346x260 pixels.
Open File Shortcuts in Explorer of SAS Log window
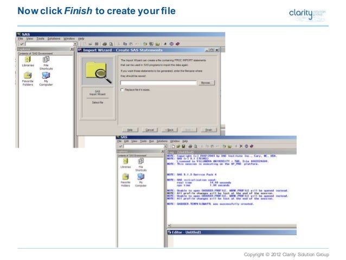tap(141, 165)
